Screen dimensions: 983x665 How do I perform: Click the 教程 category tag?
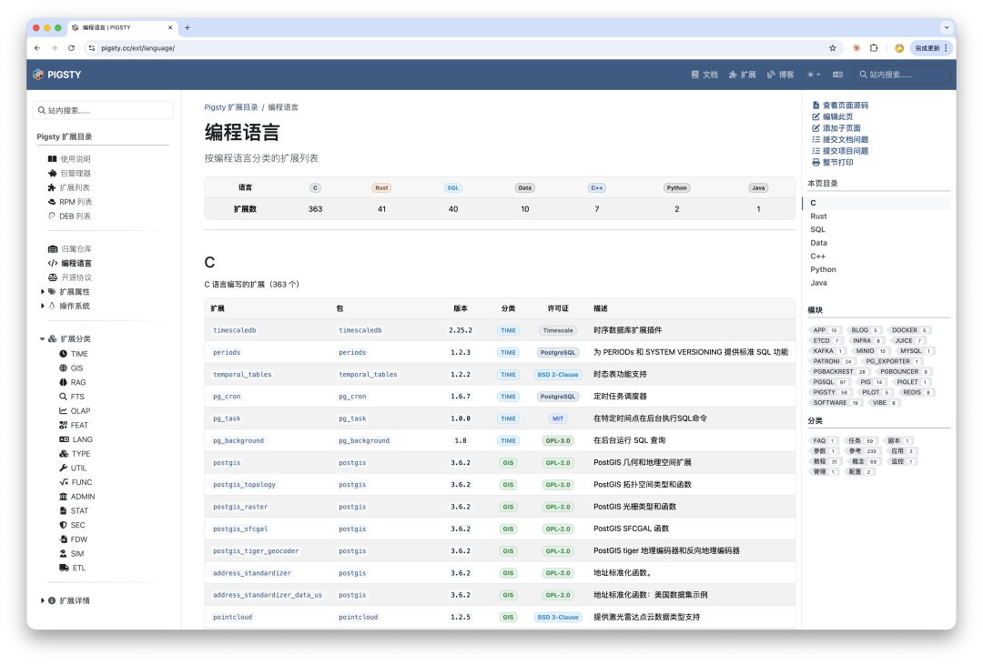coord(825,461)
